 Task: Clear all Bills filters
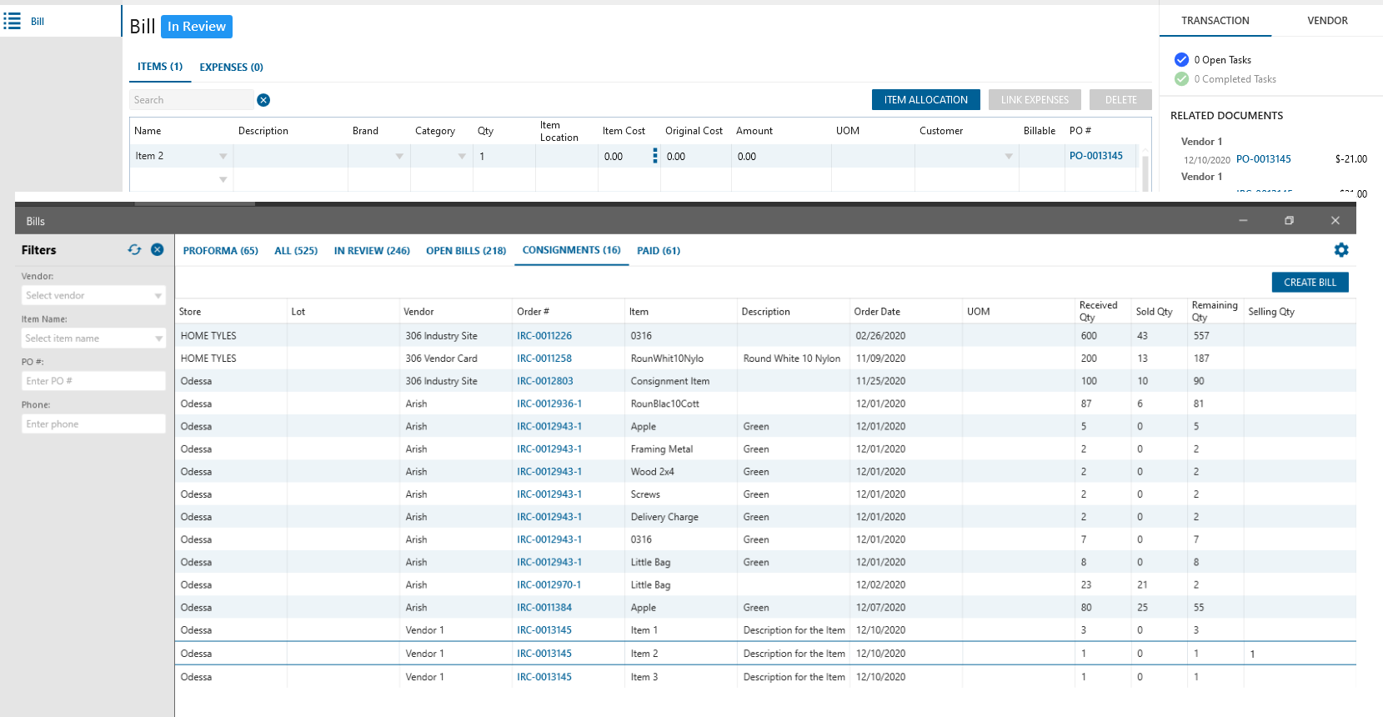157,250
